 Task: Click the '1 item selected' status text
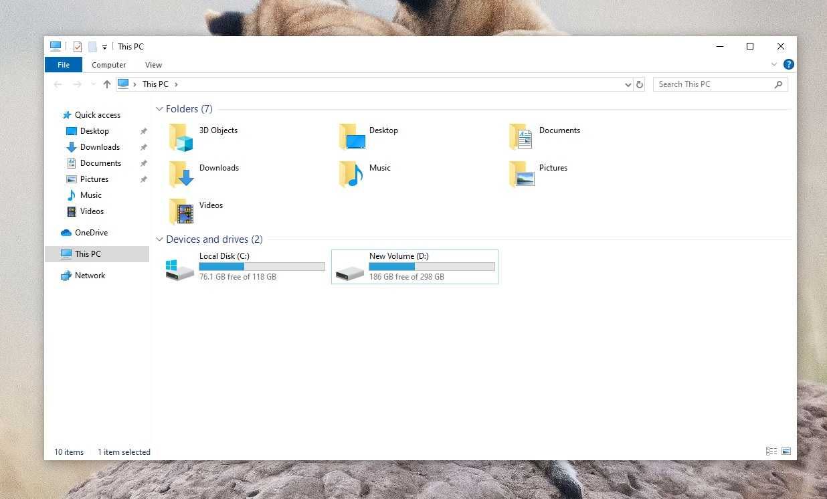tap(124, 452)
